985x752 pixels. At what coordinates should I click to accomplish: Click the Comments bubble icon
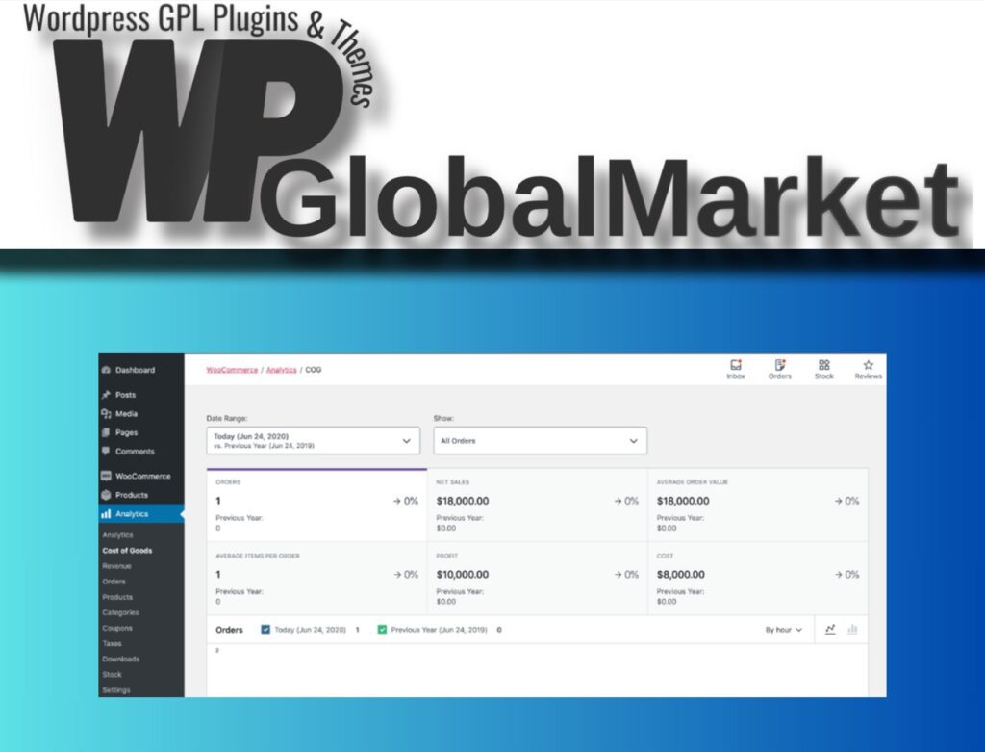coord(106,451)
